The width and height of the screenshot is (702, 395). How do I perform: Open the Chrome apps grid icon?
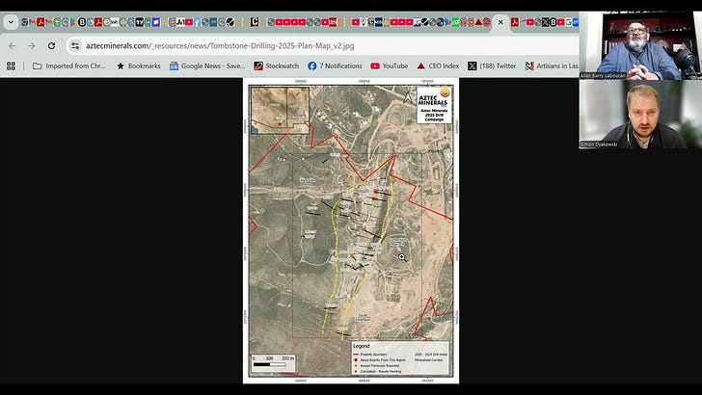click(x=12, y=66)
